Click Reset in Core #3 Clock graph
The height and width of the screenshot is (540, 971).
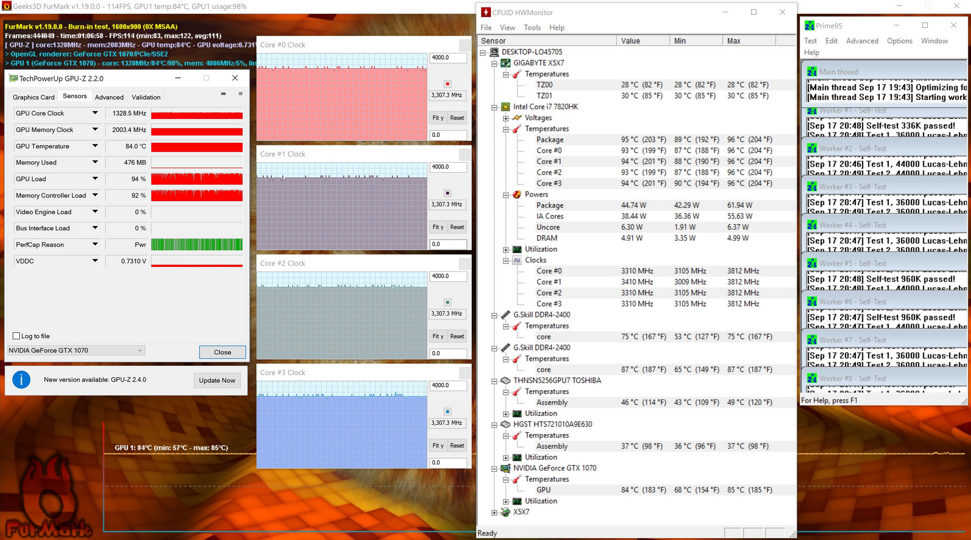pyautogui.click(x=457, y=446)
